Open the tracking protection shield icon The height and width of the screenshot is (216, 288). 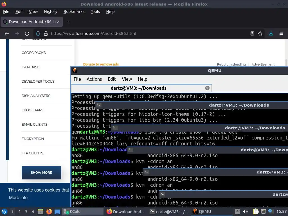[38, 34]
